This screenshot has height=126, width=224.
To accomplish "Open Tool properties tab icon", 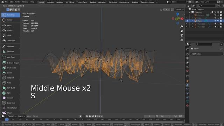I will [188, 49].
